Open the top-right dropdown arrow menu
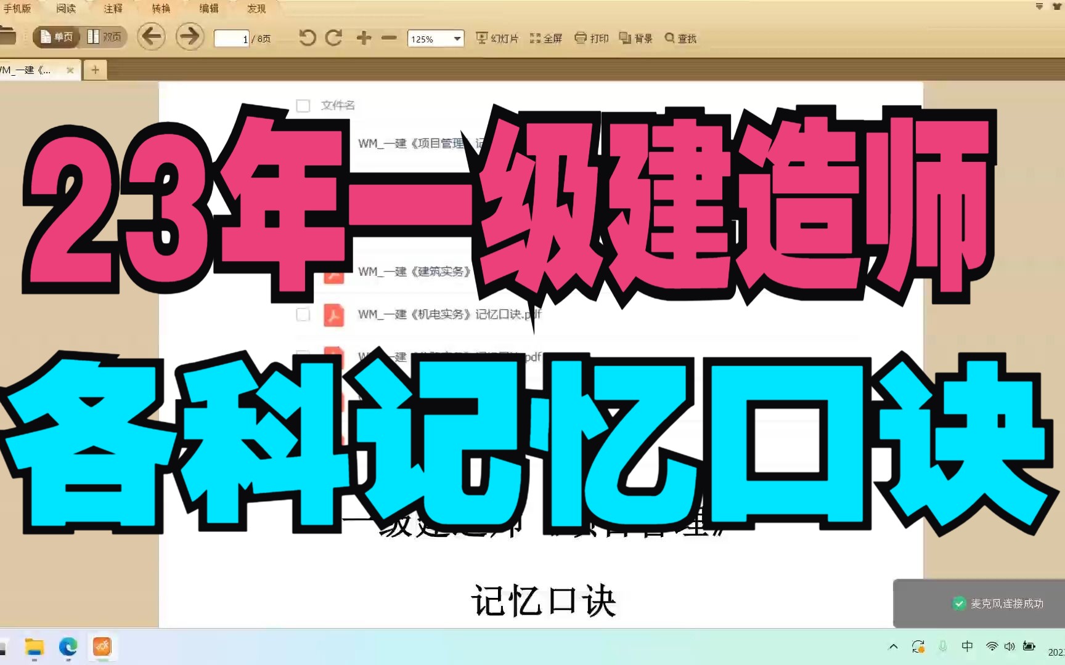This screenshot has width=1065, height=665. pyautogui.click(x=1039, y=7)
